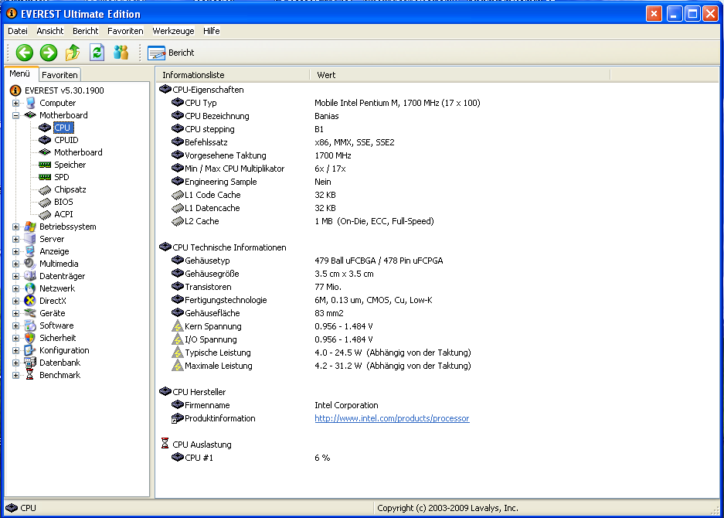Select the Maximale Leistung row

[x=321, y=366]
